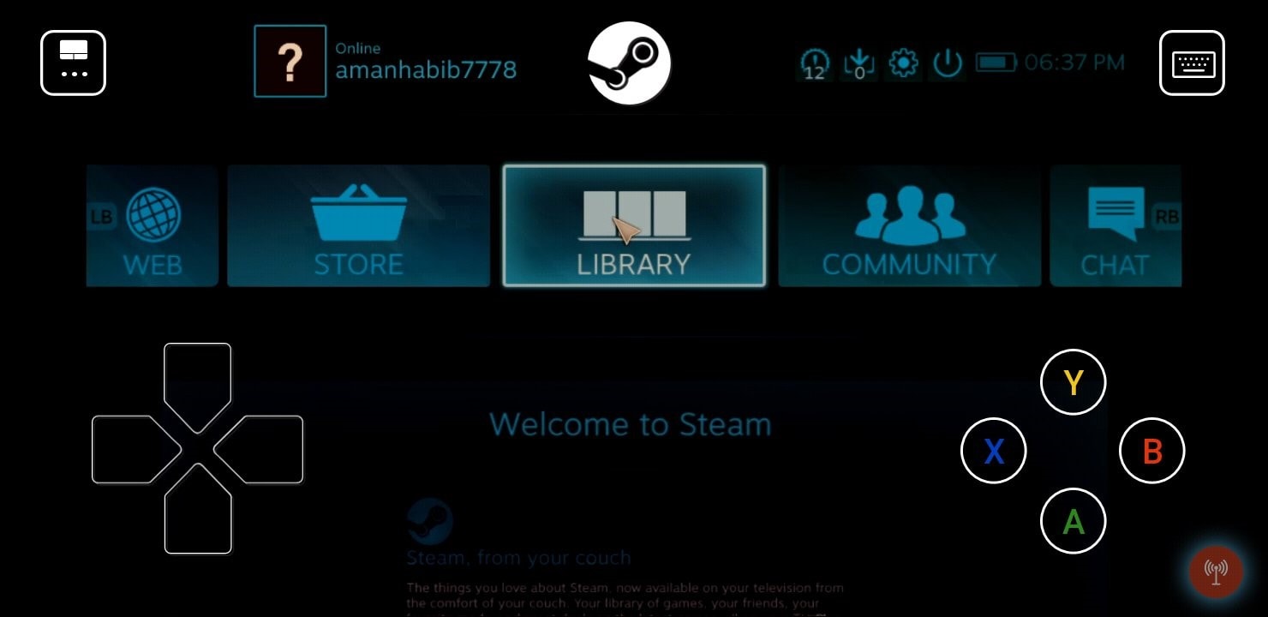Open the touch controls layout menu

click(73, 63)
